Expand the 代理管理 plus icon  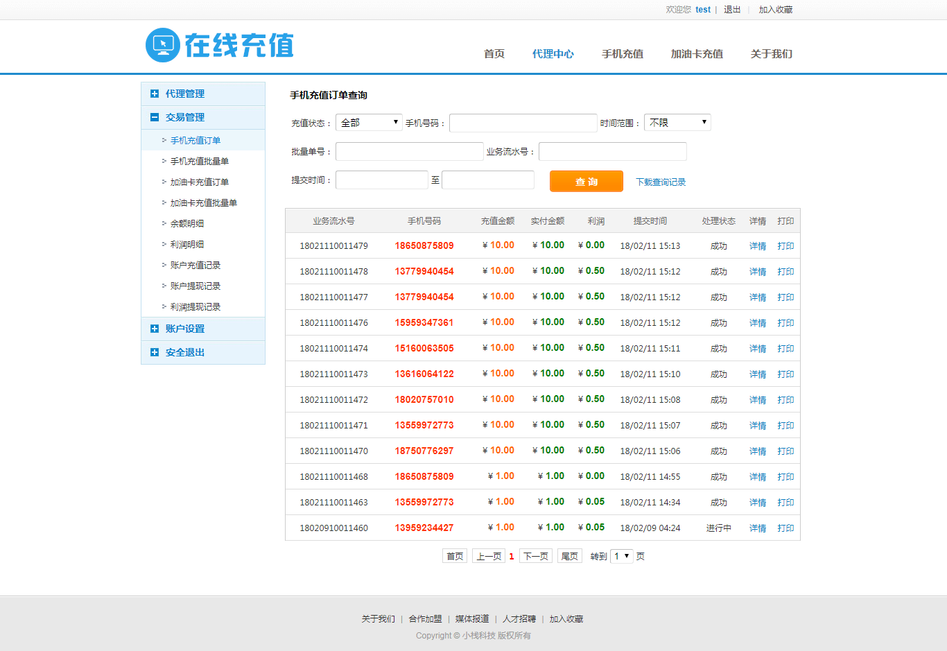(155, 94)
